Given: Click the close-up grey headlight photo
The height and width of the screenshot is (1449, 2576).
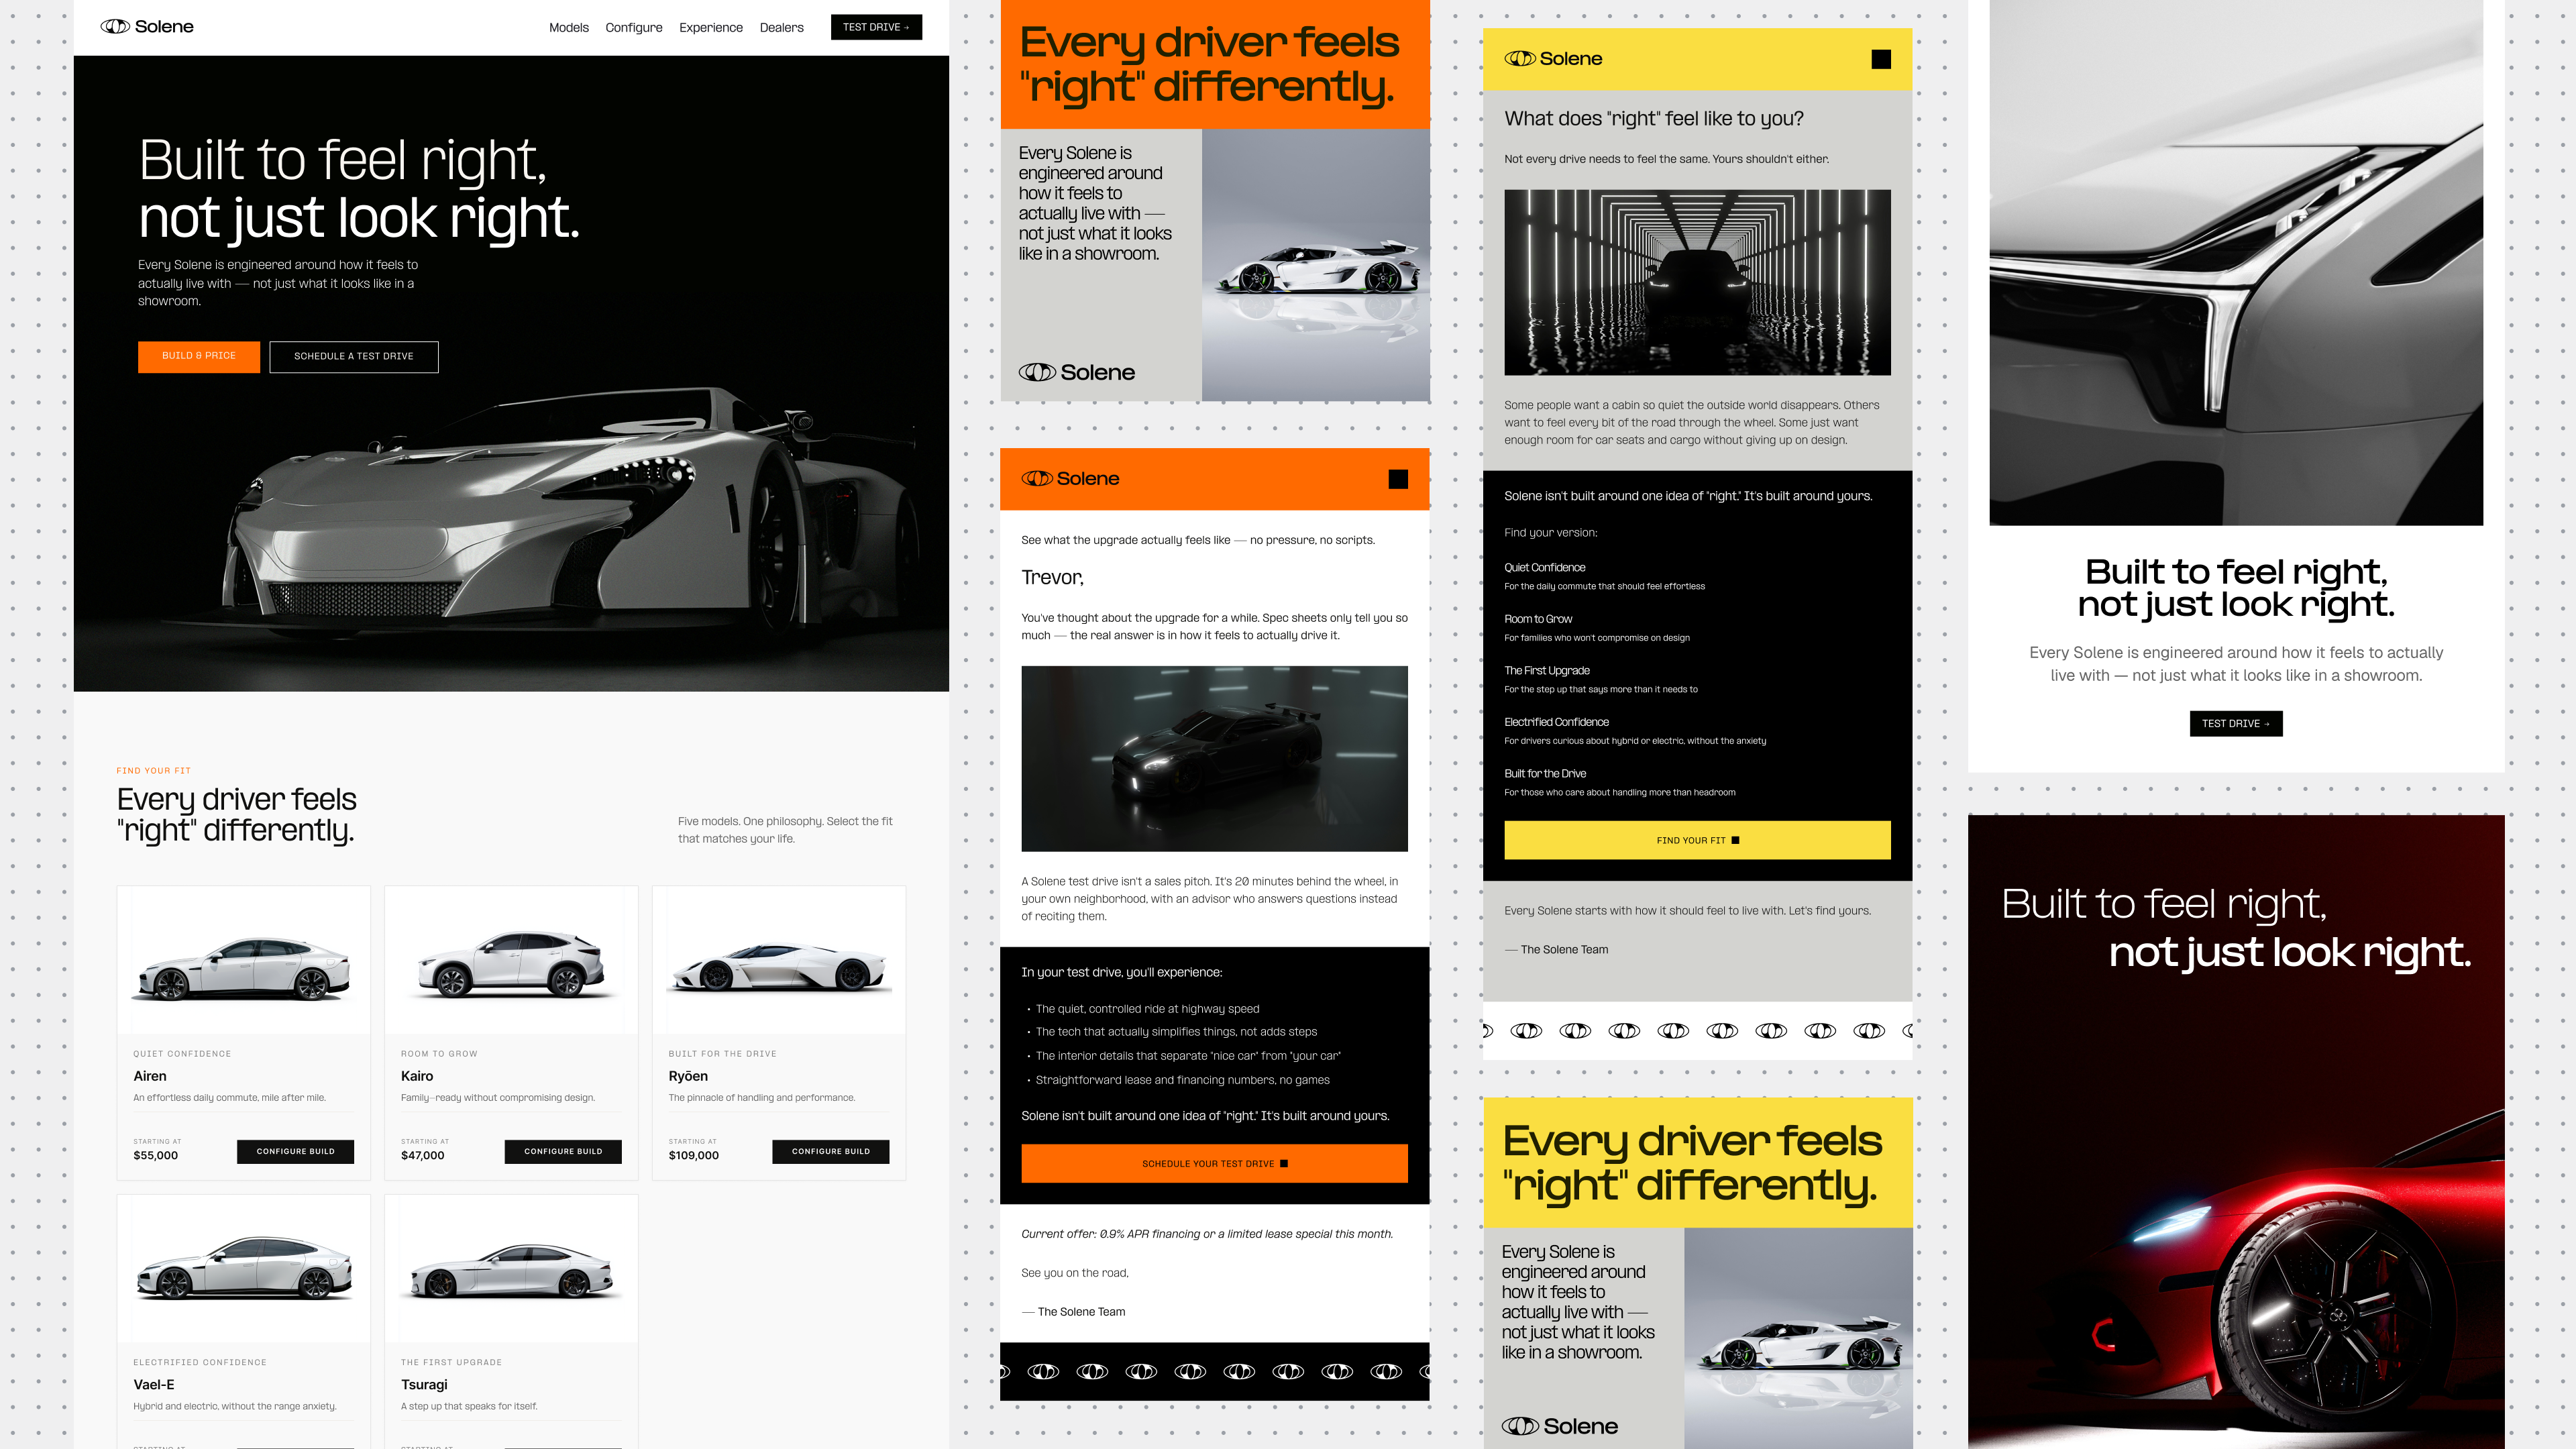Looking at the screenshot, I should [2236, 262].
